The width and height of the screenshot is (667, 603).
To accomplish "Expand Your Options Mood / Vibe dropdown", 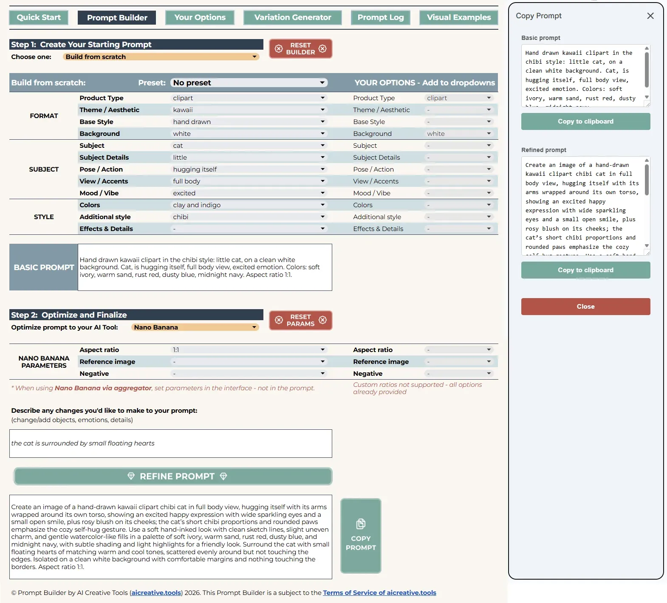I will click(459, 193).
